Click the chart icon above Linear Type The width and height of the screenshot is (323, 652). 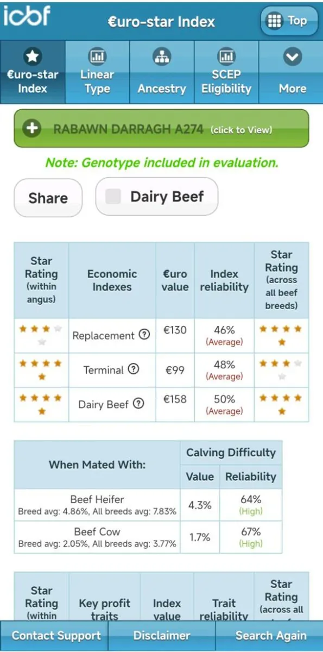coord(97,55)
